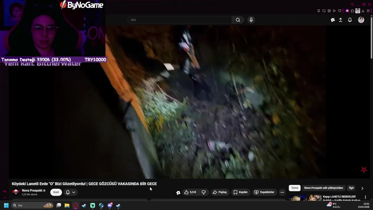Open the browser downloads icon
The height and width of the screenshot is (210, 373).
click(363, 11)
